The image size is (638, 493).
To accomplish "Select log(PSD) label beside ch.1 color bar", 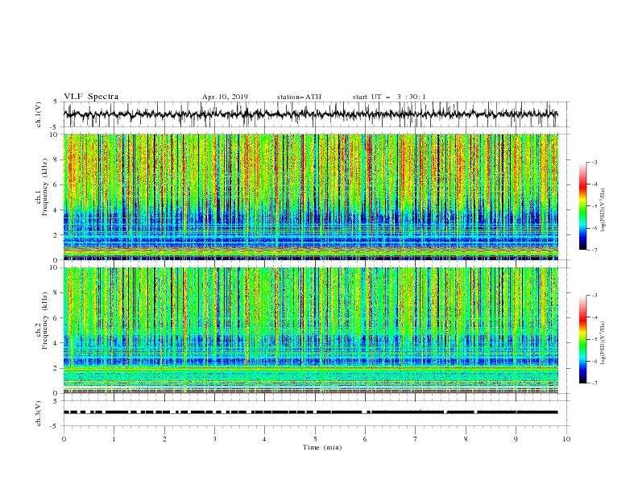I will [x=603, y=210].
